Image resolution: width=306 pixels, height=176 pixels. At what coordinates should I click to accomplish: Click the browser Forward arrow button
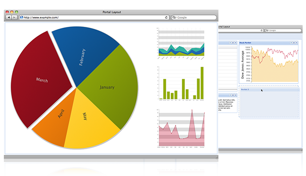click(14, 17)
